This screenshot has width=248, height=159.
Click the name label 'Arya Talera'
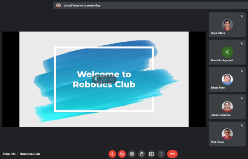click(218, 33)
